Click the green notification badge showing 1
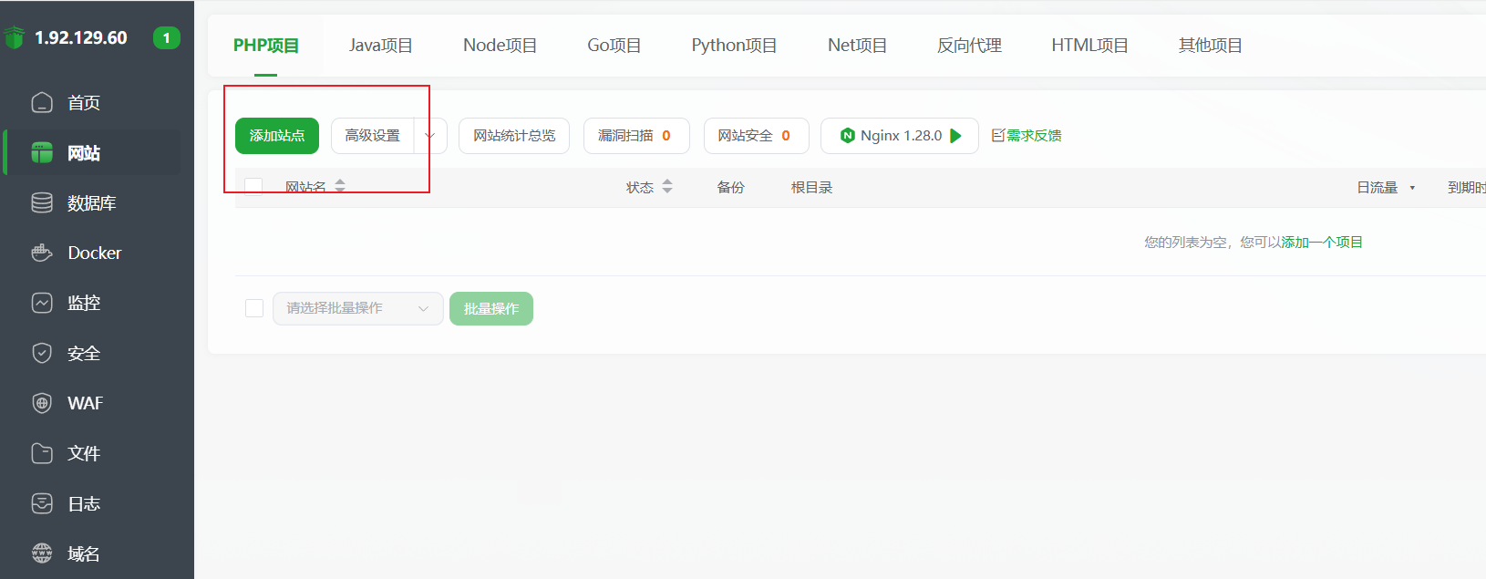 pyautogui.click(x=166, y=37)
